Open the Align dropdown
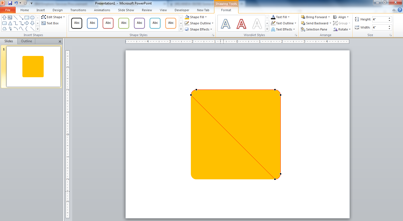 click(341, 17)
